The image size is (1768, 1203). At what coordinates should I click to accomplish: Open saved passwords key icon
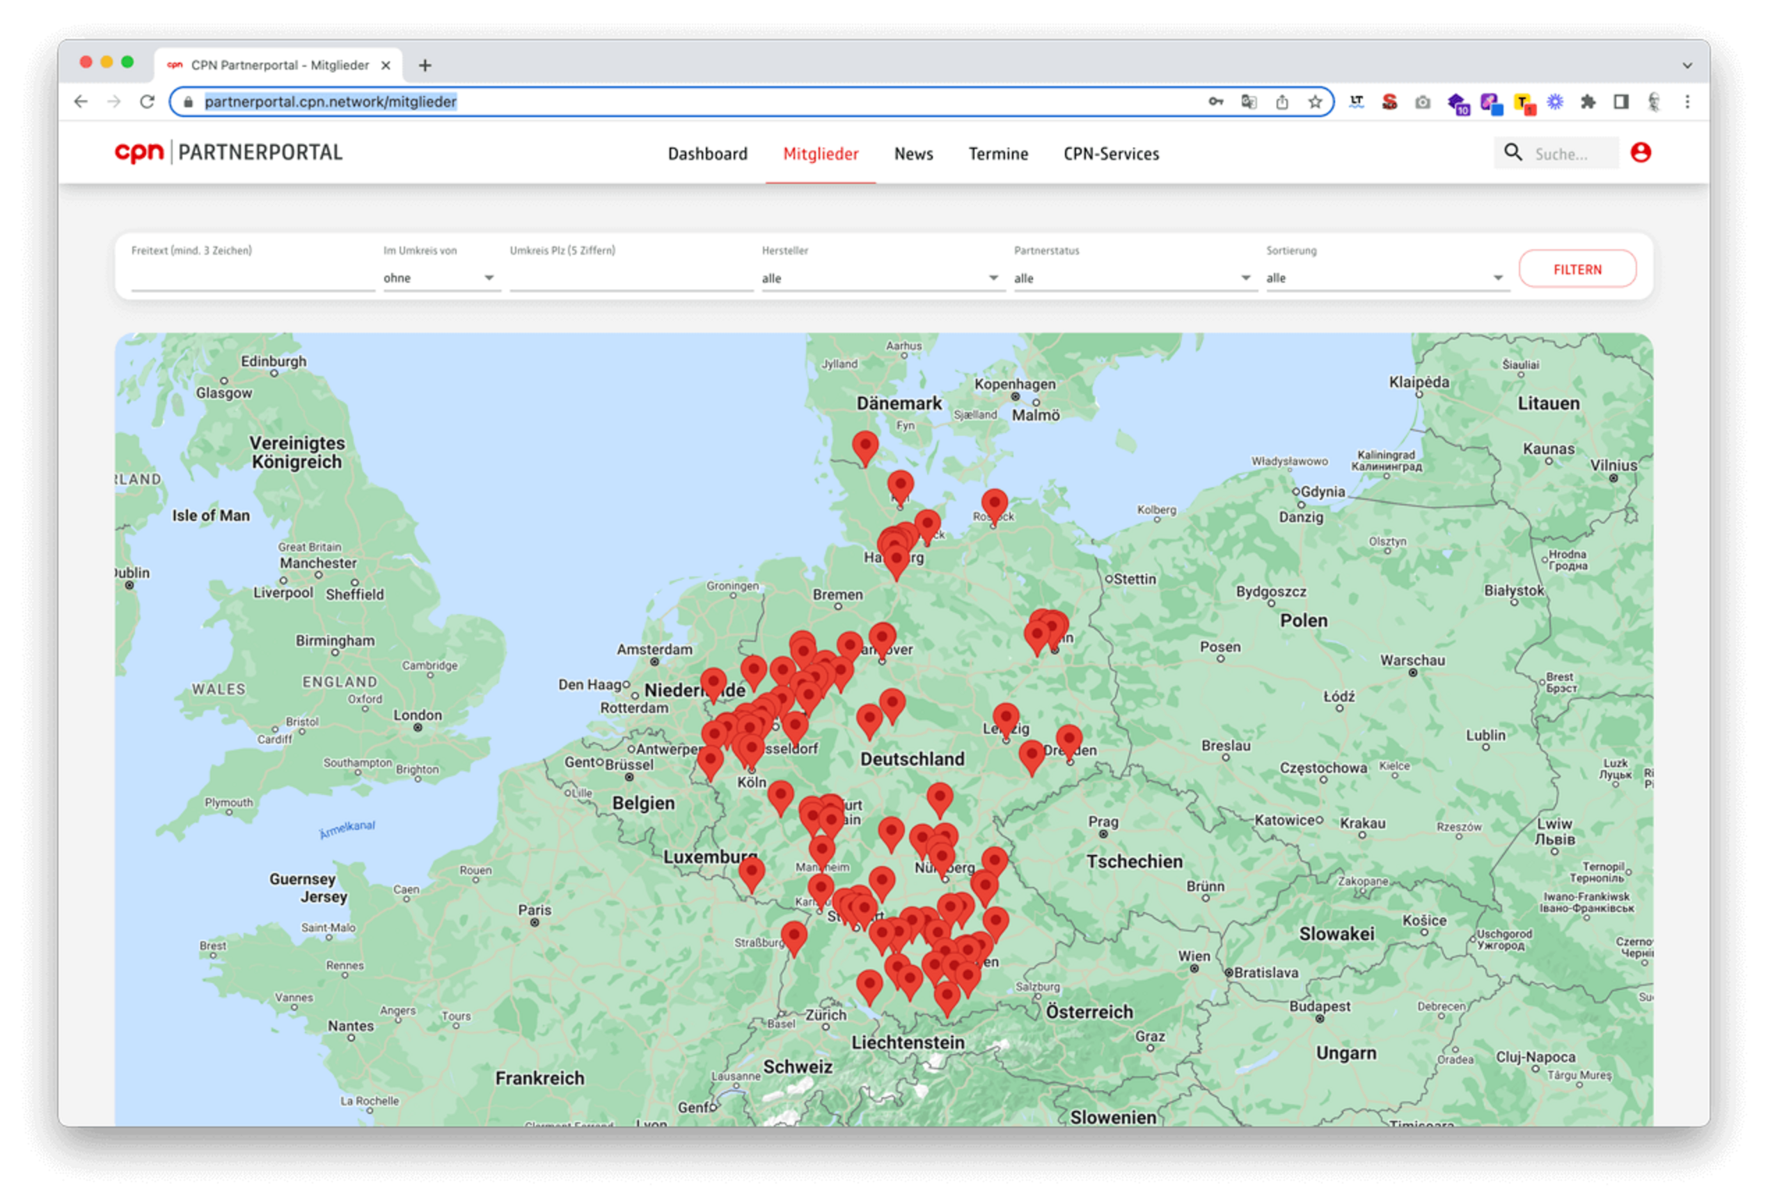(1216, 101)
